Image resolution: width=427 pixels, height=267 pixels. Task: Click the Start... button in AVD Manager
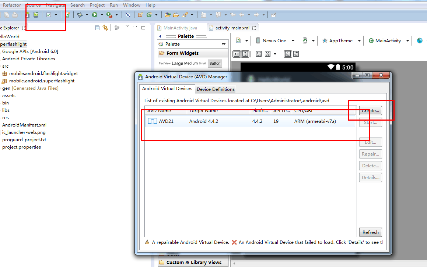click(370, 122)
